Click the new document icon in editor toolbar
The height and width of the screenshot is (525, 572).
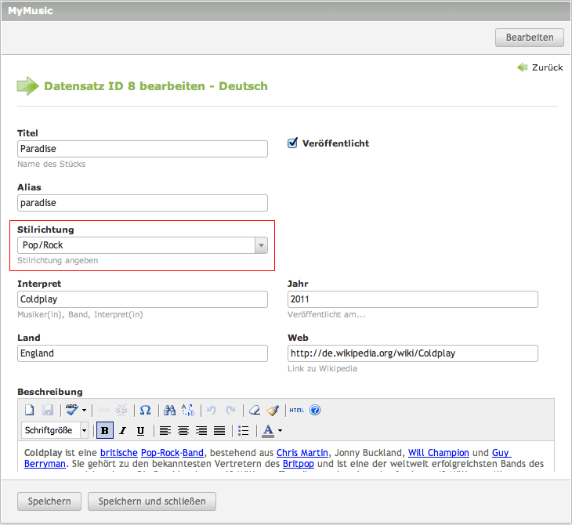click(x=30, y=410)
